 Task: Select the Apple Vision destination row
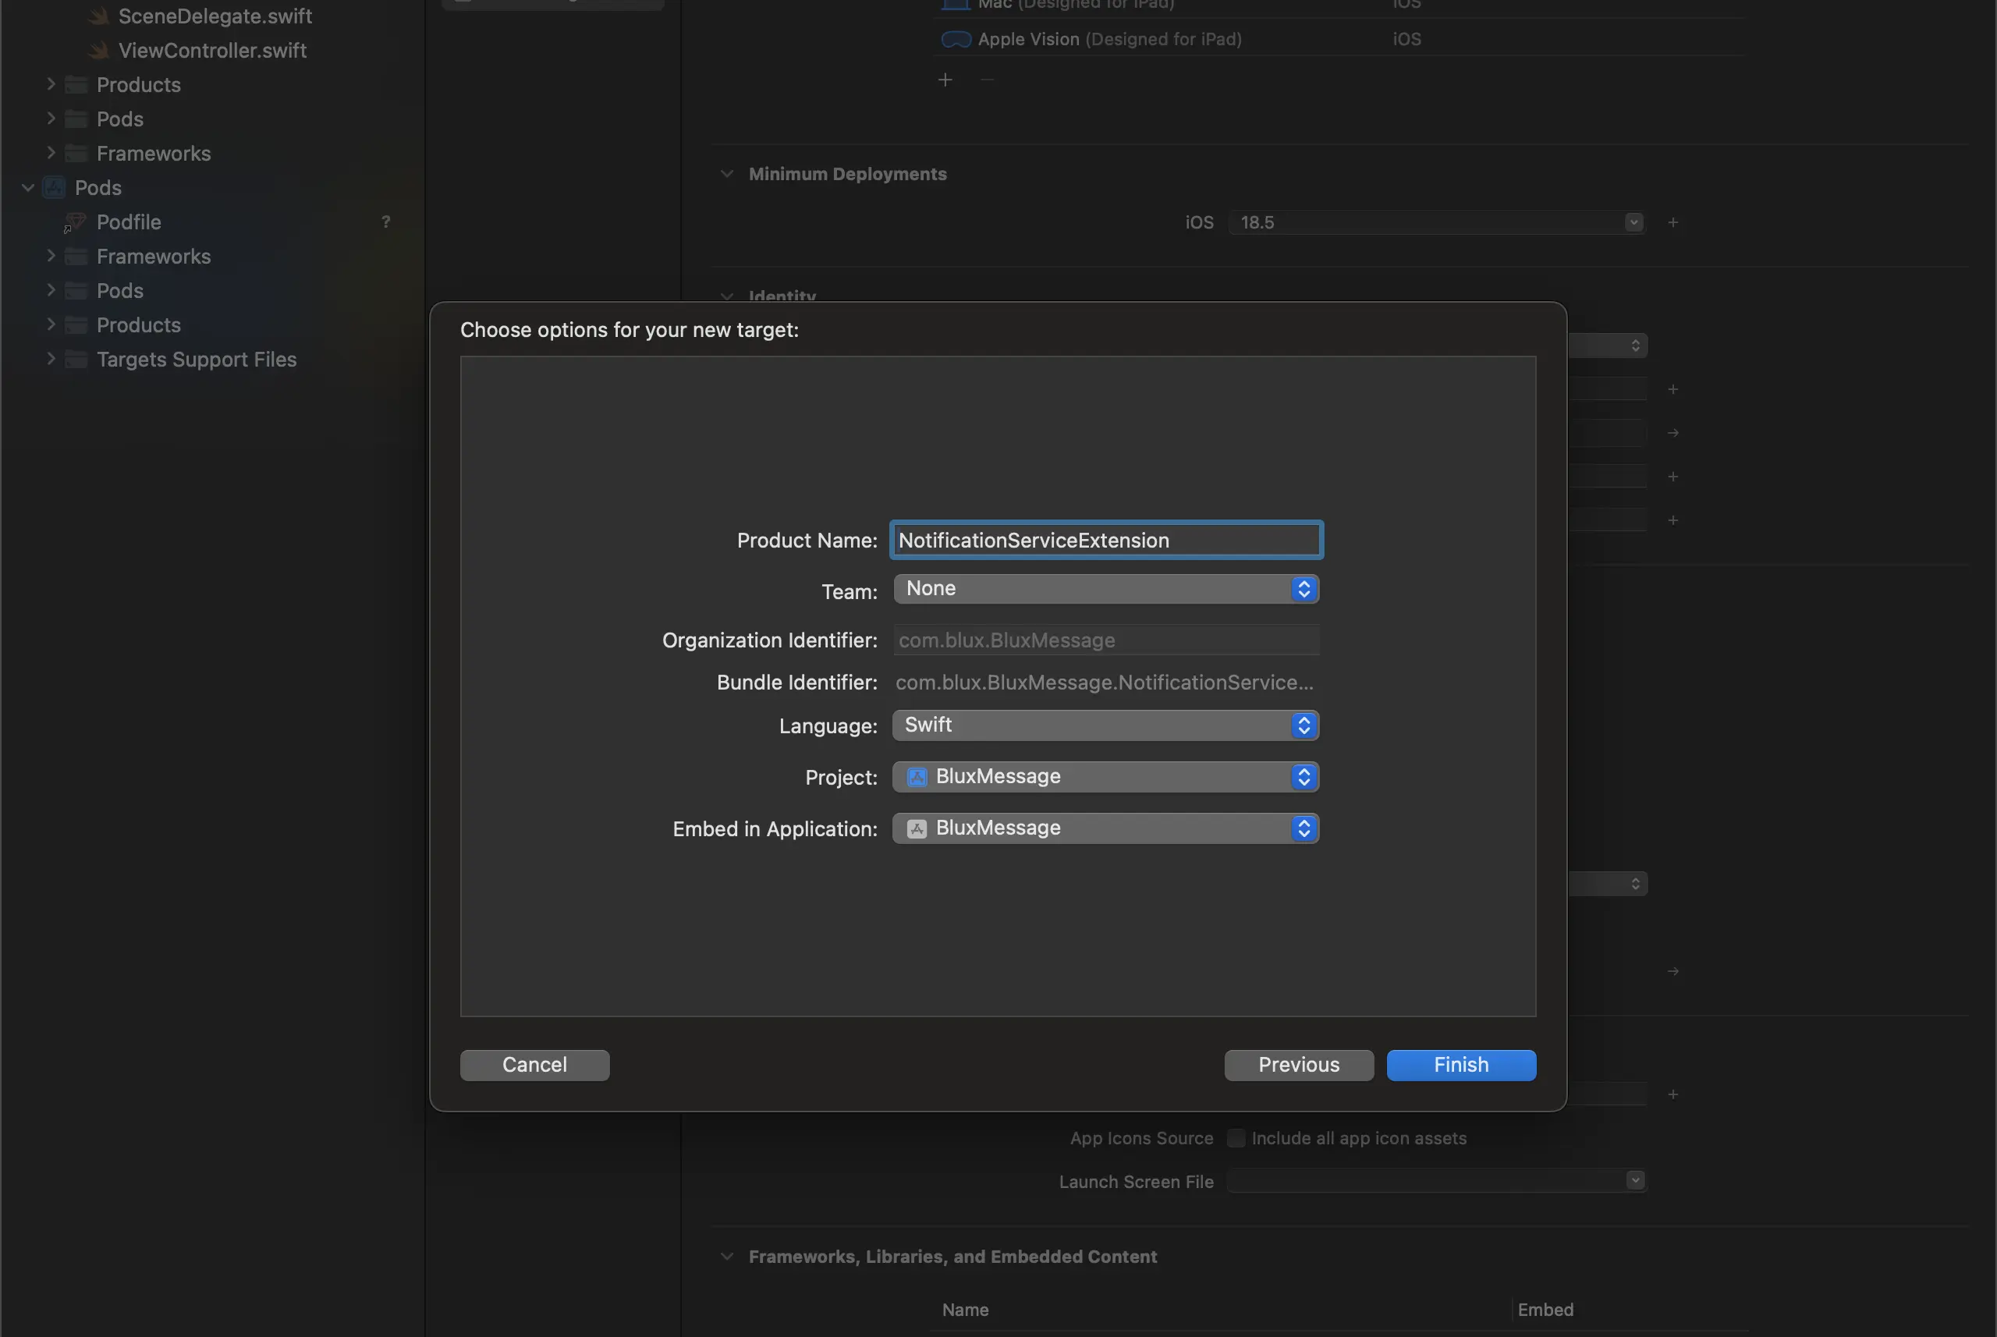tap(1339, 39)
